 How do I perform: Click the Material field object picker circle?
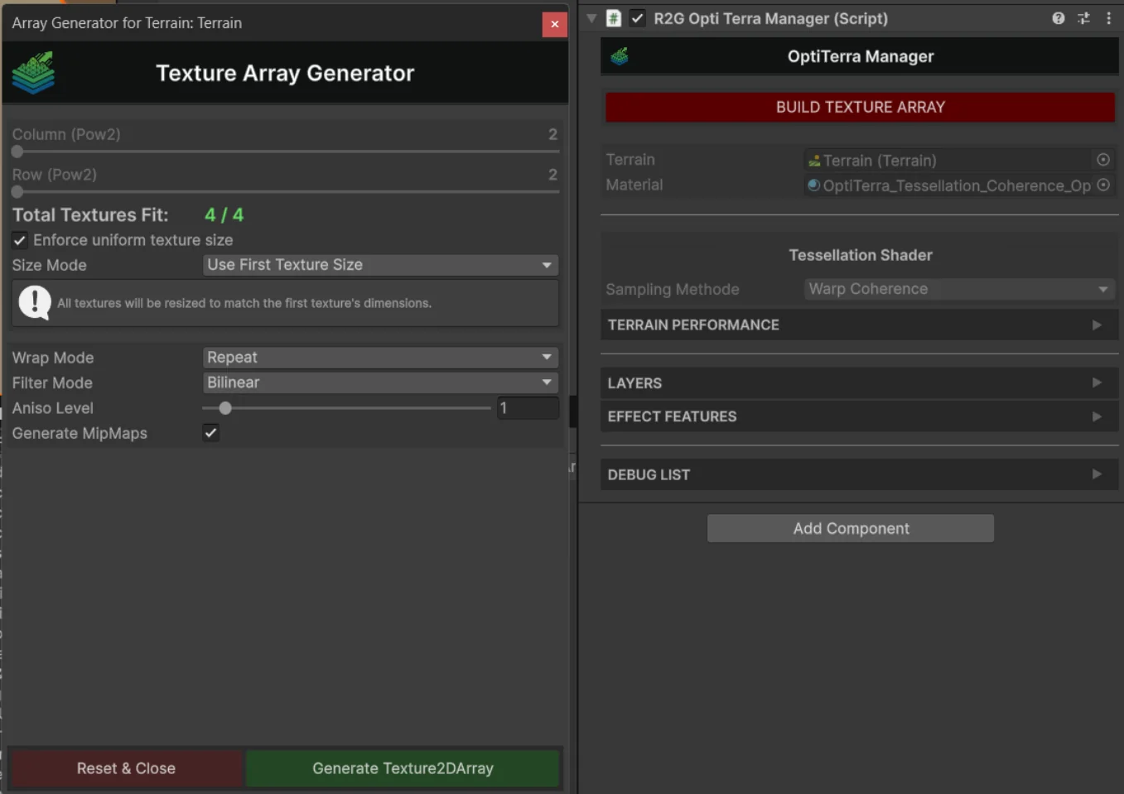[x=1103, y=185]
